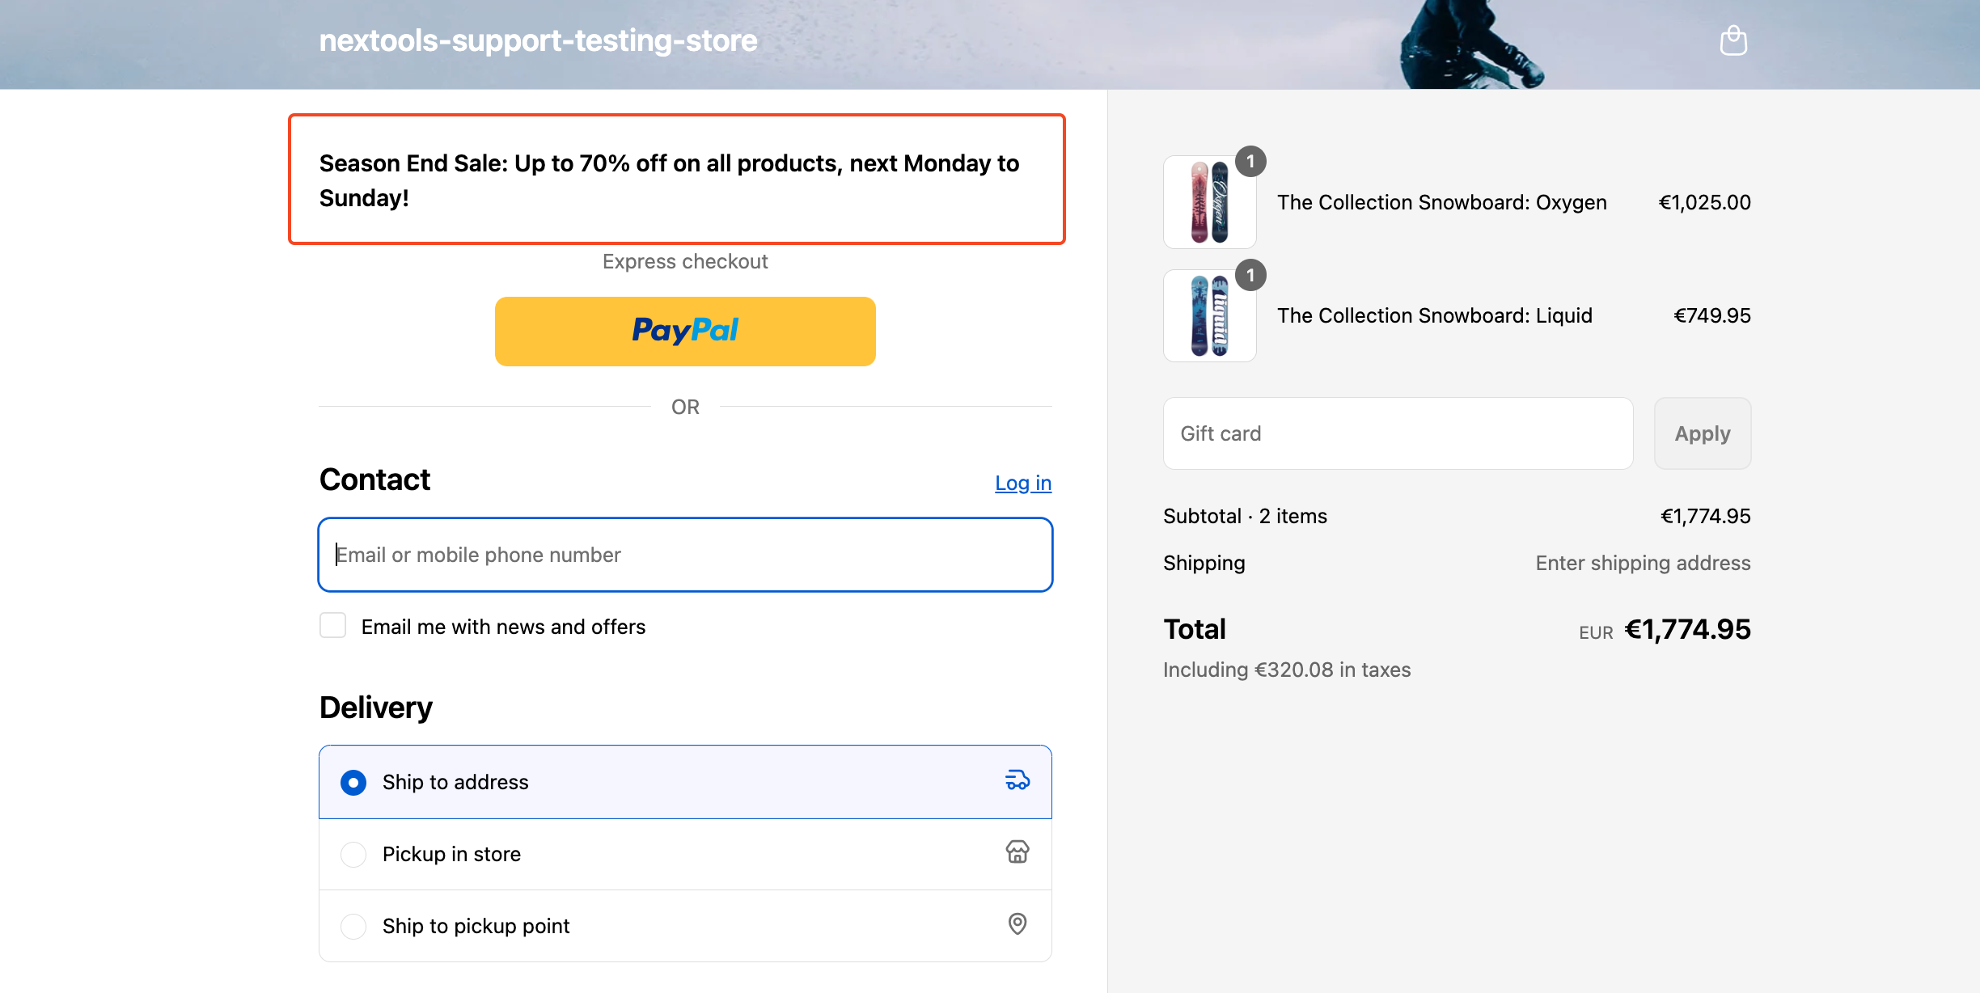Click the PayPal logo express checkout
The height and width of the screenshot is (993, 1980).
click(685, 331)
